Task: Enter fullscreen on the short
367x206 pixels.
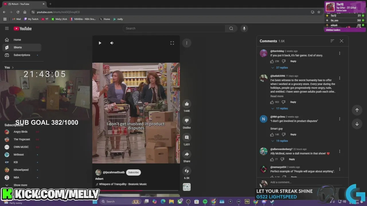Action: click(172, 43)
